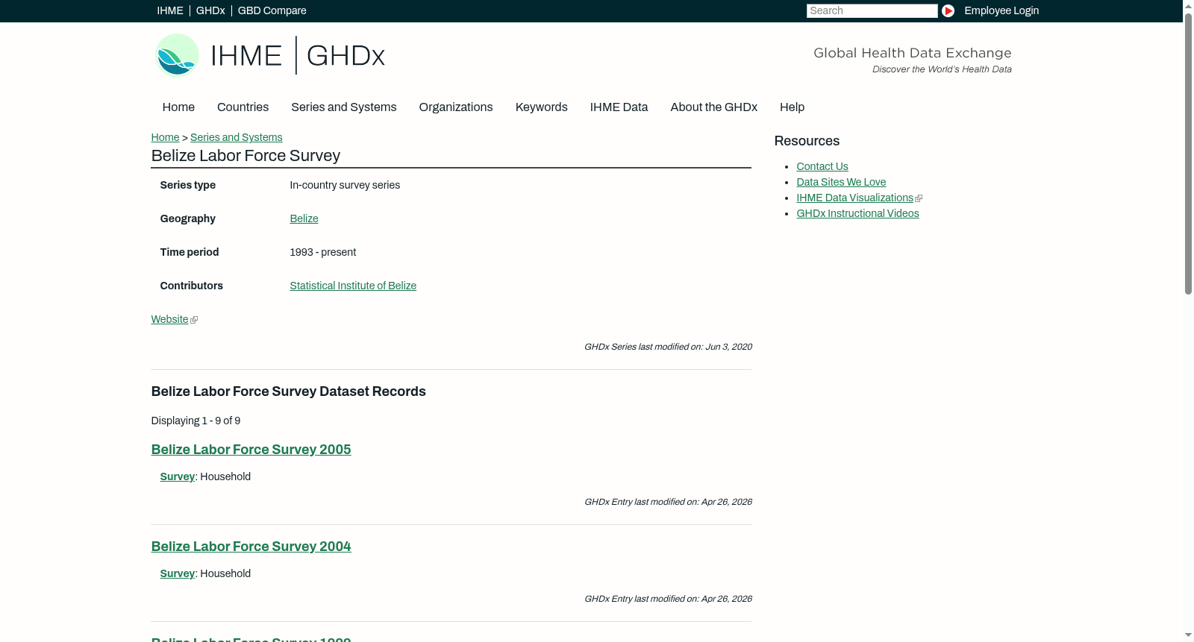
Task: Open the Countries menu
Action: (243, 107)
